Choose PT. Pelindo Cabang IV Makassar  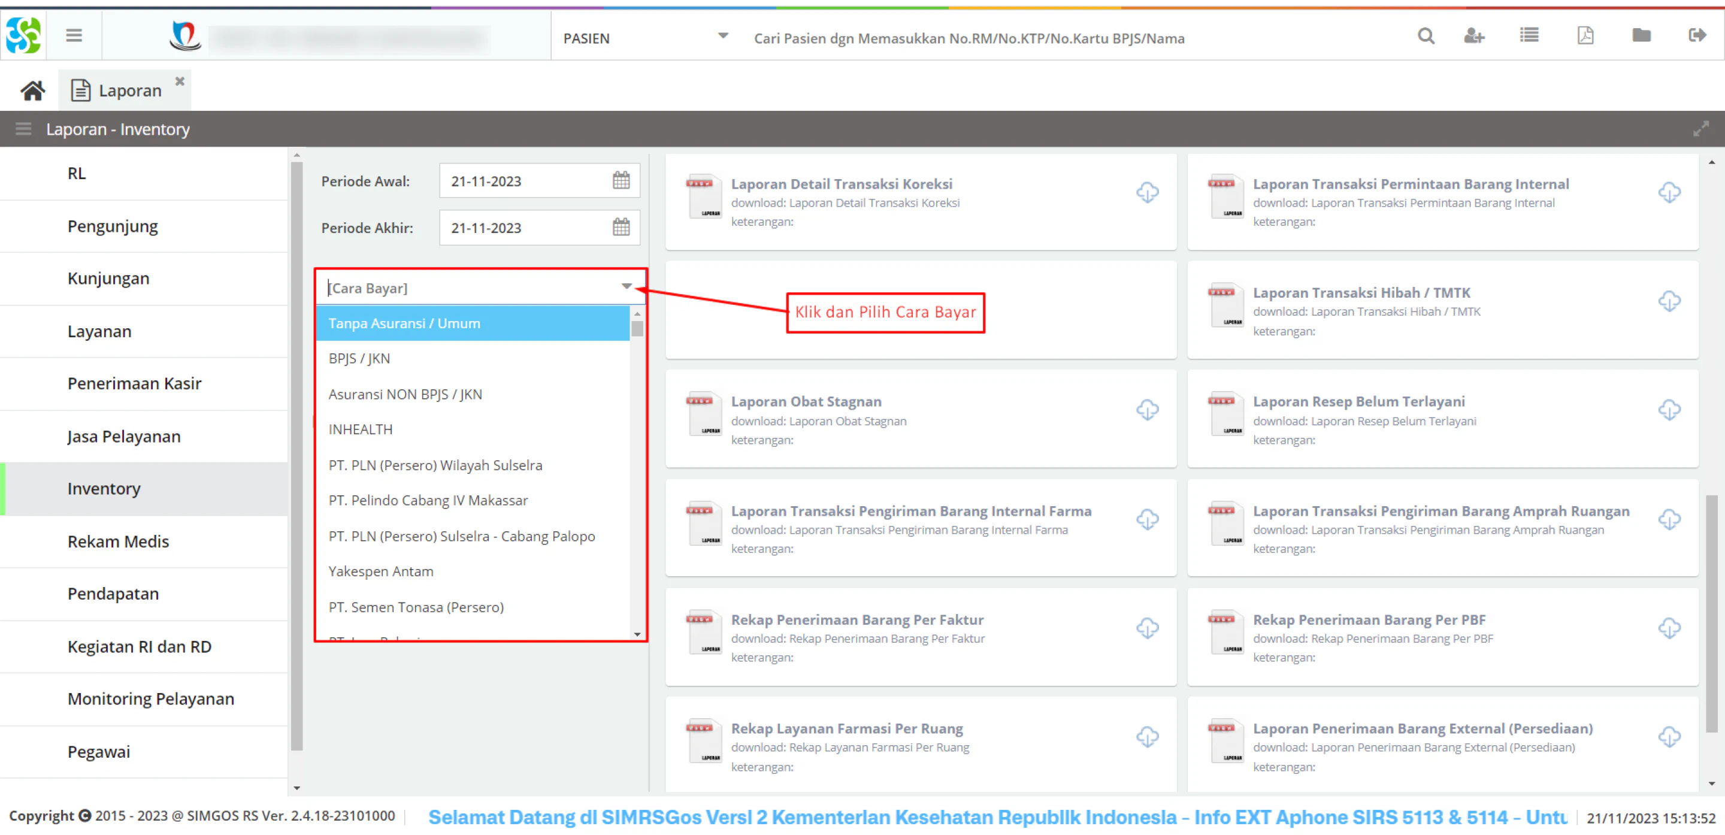pos(473,501)
